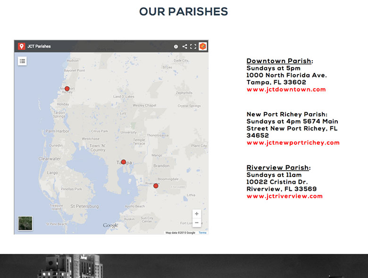
Task: Click the Downtown Parish heading
Action: click(x=279, y=61)
